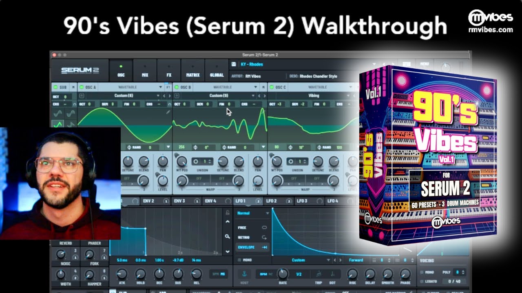
Task: Toggle the SUB oscillator on/off
Action: tap(55, 87)
